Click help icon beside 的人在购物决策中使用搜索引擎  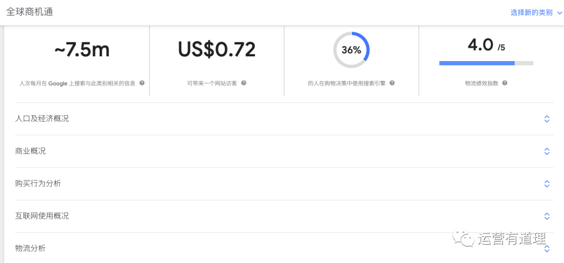[x=392, y=83]
